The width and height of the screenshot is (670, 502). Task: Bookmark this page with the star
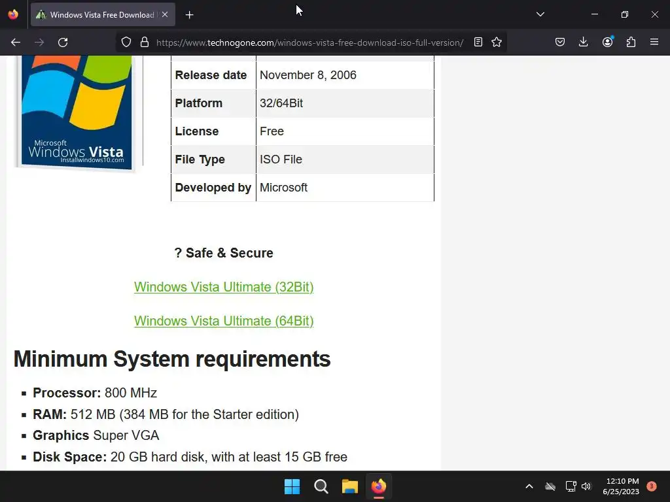pos(497,42)
